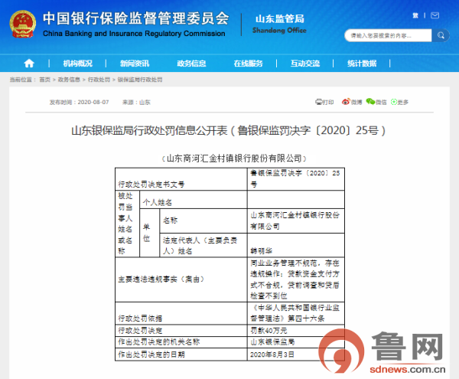
Task: Open the 机构概况 menu
Action: tap(77, 64)
